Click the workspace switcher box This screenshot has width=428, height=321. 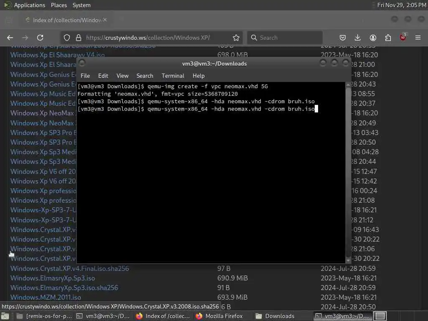(x=380, y=316)
